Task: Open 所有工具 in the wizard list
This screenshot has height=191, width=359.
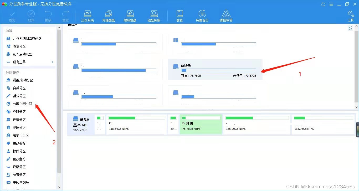Action: click(19, 62)
